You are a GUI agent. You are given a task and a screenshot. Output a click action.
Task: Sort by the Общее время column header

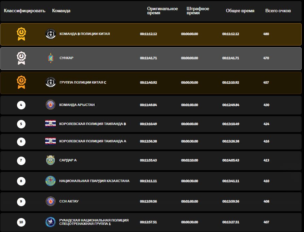pos(240,11)
